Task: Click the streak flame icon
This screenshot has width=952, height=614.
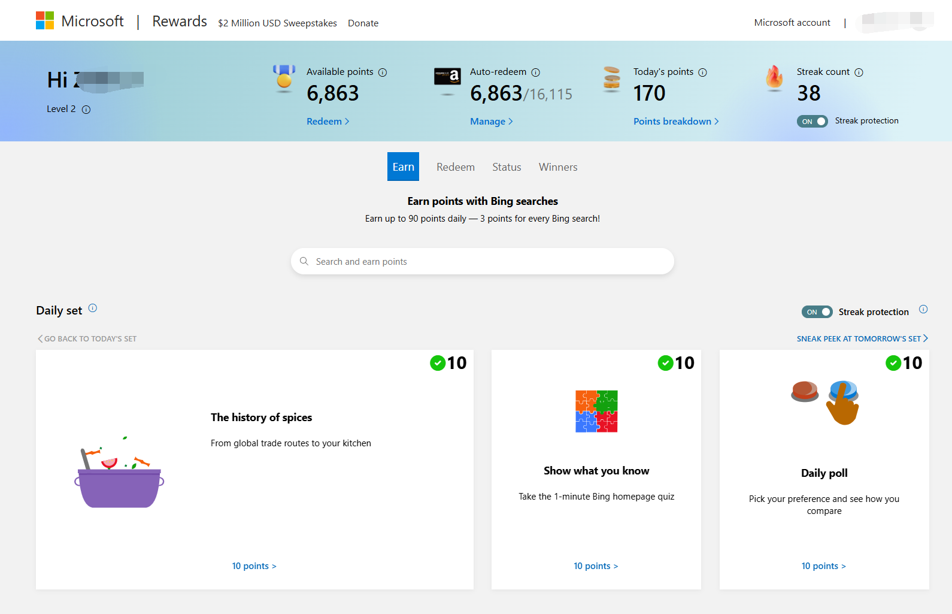Action: pos(774,78)
